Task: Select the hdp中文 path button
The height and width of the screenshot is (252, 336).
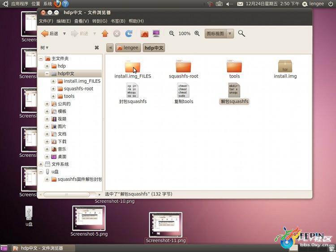Action: point(154,48)
